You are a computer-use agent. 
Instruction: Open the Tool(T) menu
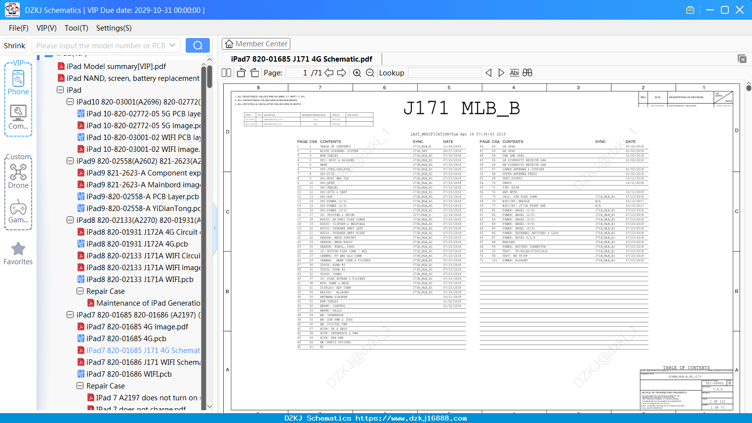tap(77, 28)
